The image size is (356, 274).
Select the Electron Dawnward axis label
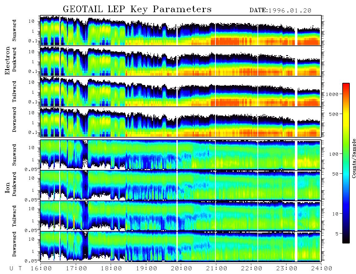[14, 120]
